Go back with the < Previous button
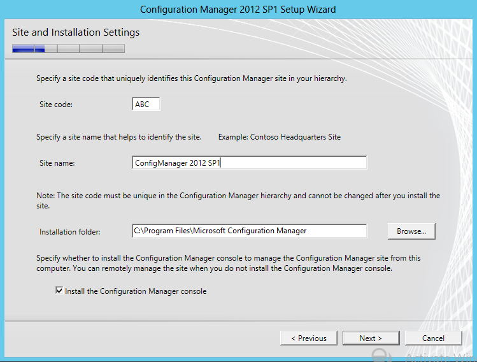This screenshot has height=362, width=477. (x=309, y=338)
